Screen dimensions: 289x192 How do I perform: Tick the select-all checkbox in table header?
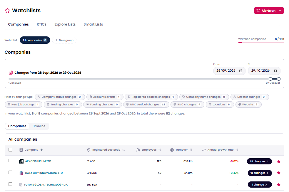pos(10,150)
